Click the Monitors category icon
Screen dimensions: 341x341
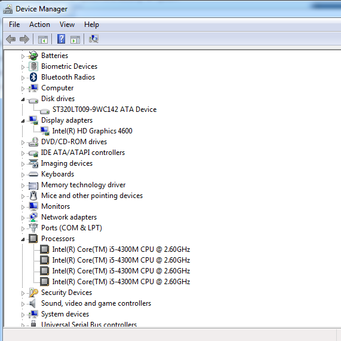tap(33, 206)
